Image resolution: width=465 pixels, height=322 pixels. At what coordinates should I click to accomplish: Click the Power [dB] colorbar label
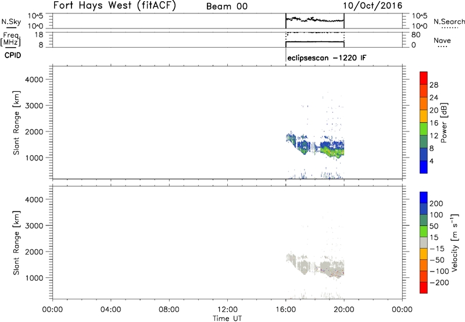pyautogui.click(x=443, y=123)
